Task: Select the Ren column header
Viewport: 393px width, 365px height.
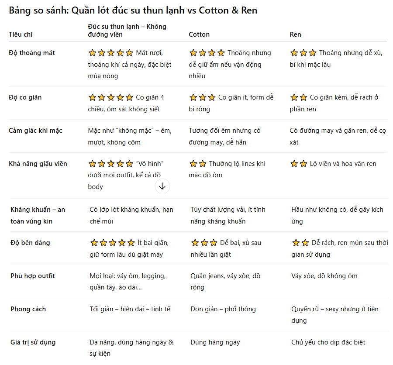Action: tap(295, 34)
